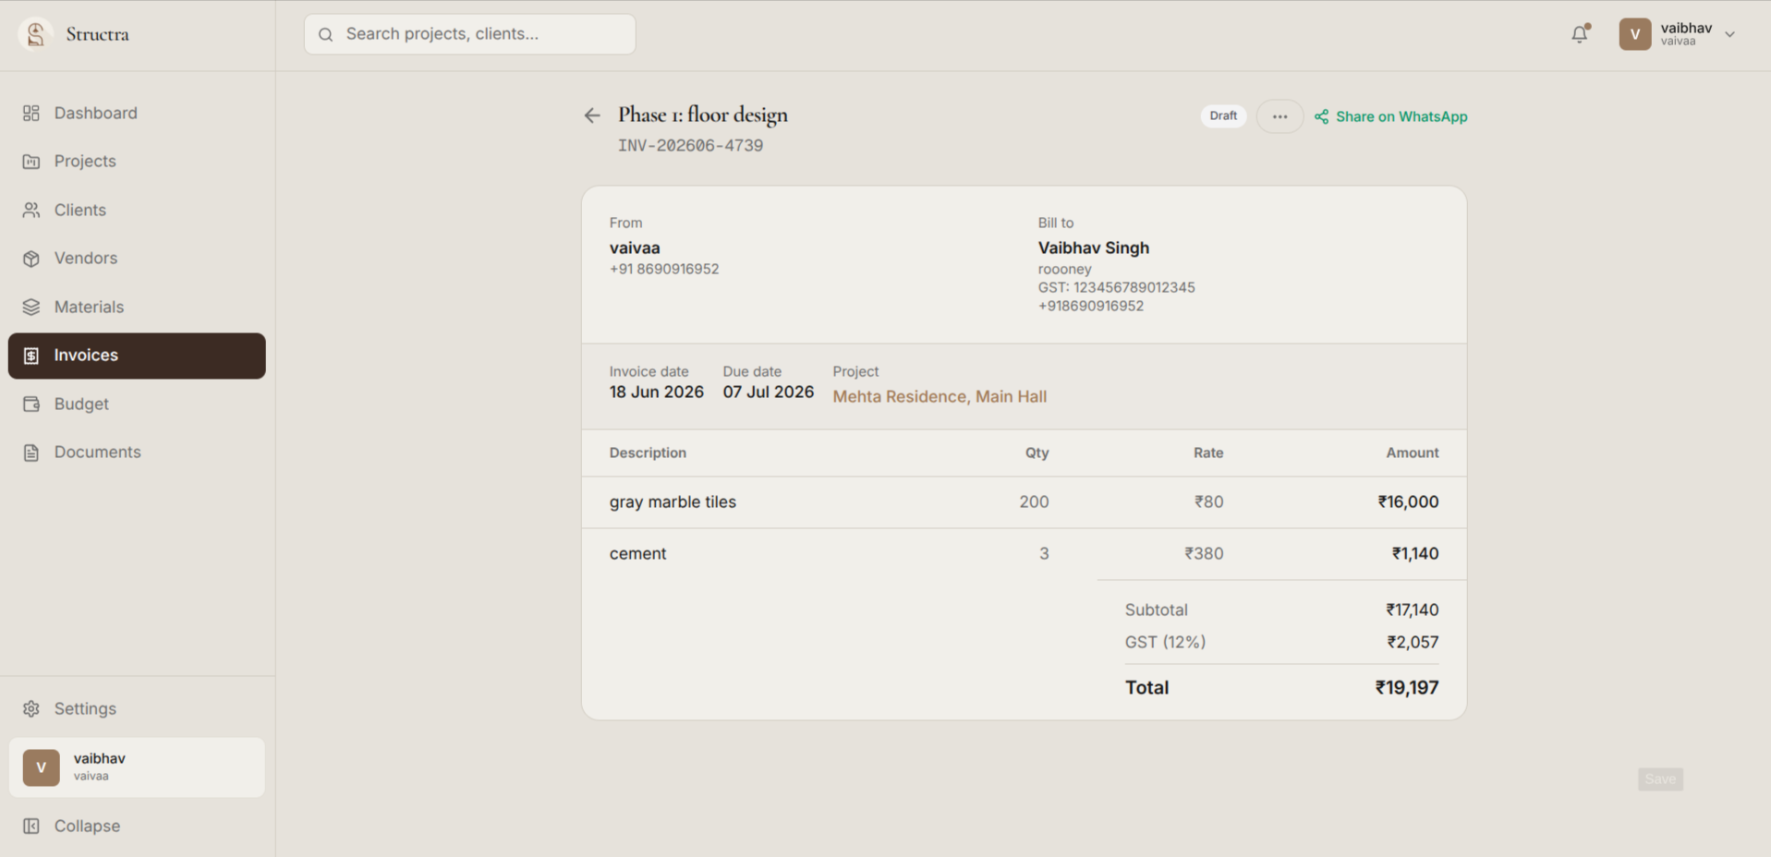Click the Description column header

(x=648, y=453)
